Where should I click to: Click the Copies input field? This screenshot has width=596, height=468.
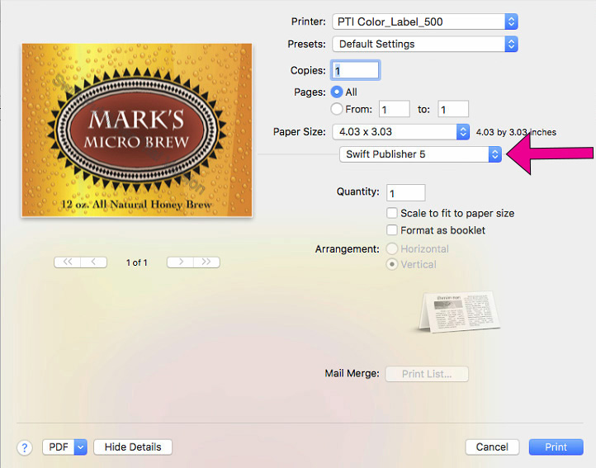pyautogui.click(x=356, y=70)
